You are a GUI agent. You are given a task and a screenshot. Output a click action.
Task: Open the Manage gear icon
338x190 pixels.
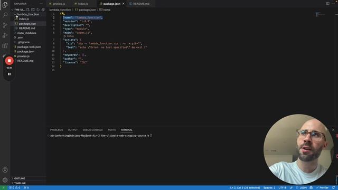pyautogui.click(x=5, y=180)
